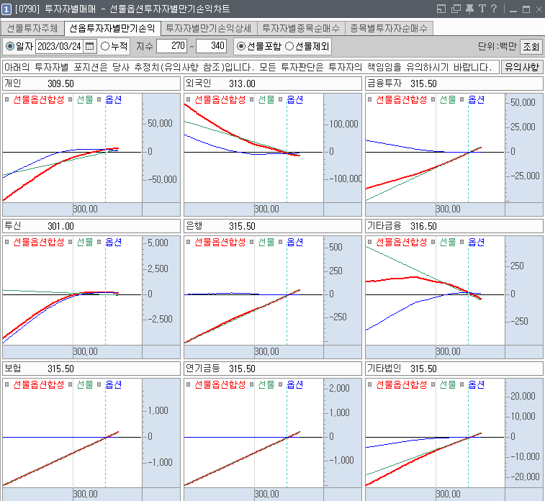Screen dimensions: 545x501
Task: Click the blue number 1 screen icon
Action: click(6, 9)
